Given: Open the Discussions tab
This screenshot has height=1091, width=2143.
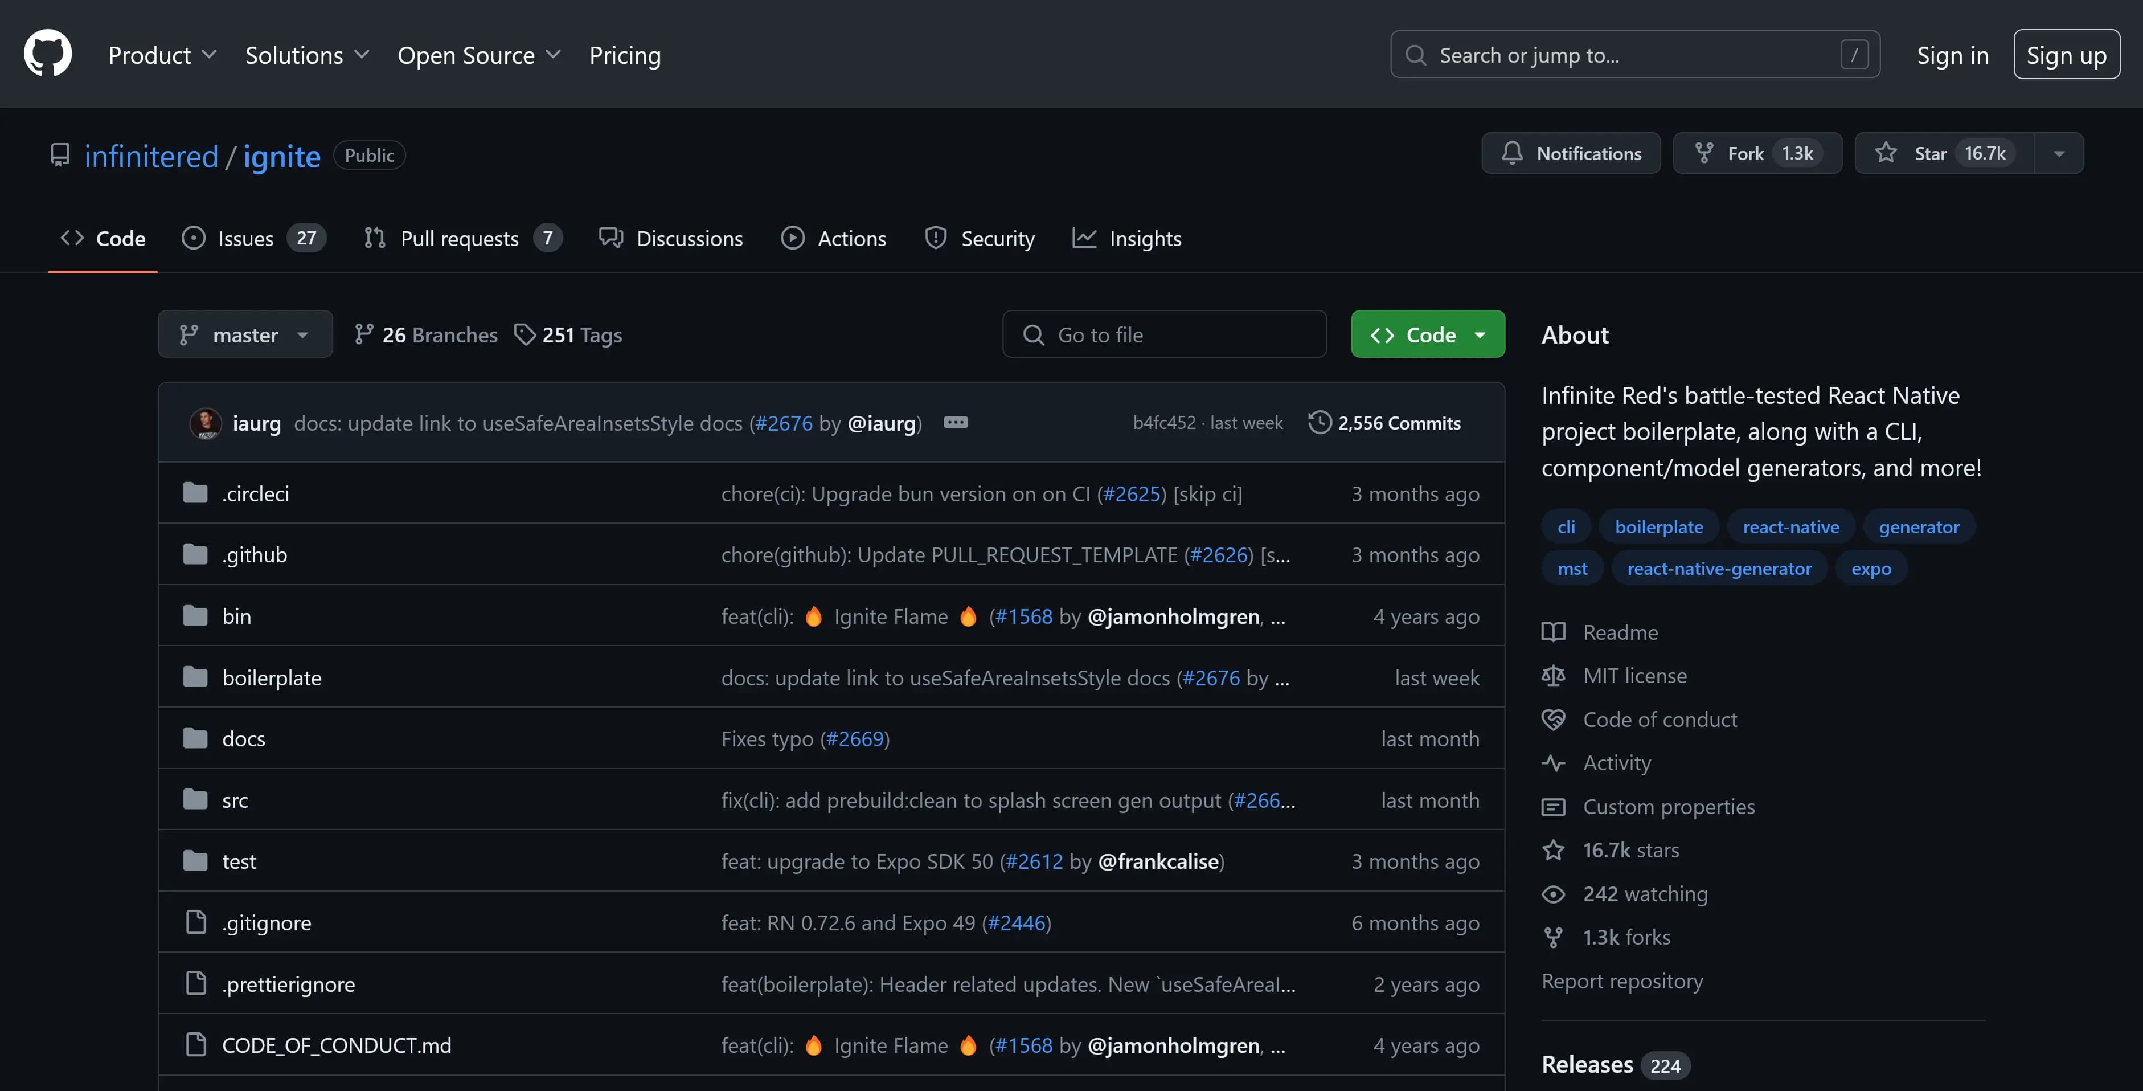Looking at the screenshot, I should [670, 238].
